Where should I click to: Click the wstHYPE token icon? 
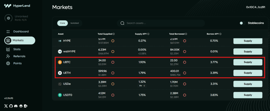click(60, 51)
